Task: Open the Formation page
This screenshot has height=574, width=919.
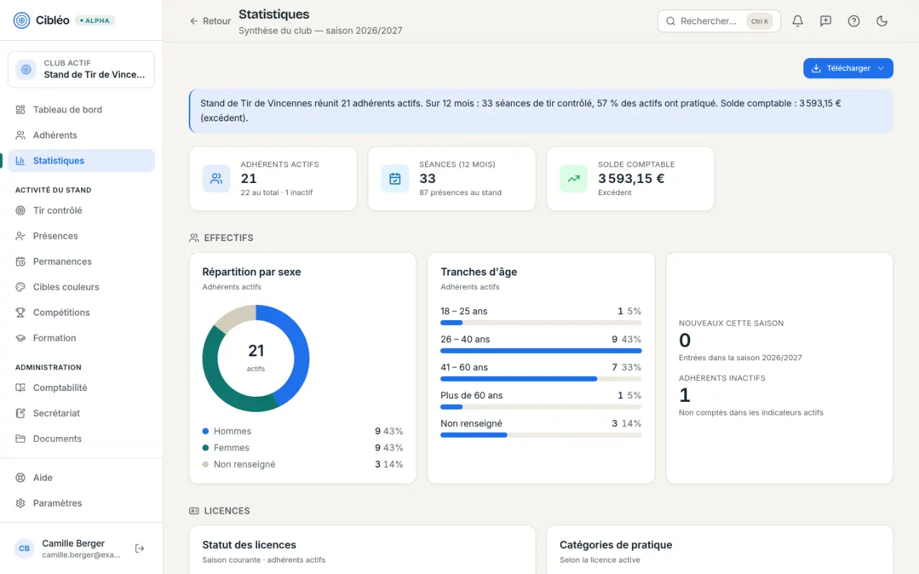Action: [x=81, y=338]
